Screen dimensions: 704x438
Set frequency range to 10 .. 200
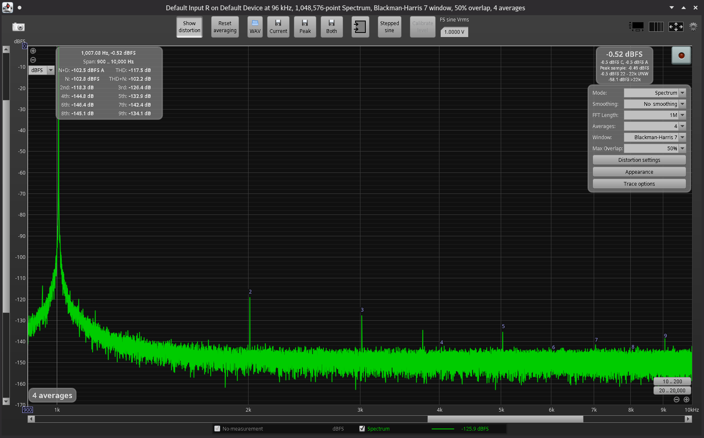pos(672,381)
